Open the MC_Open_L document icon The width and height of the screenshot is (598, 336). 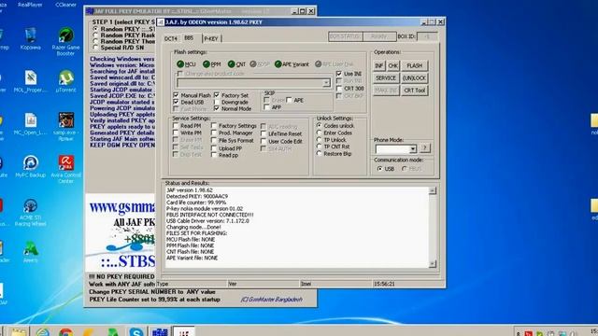[x=31, y=123]
